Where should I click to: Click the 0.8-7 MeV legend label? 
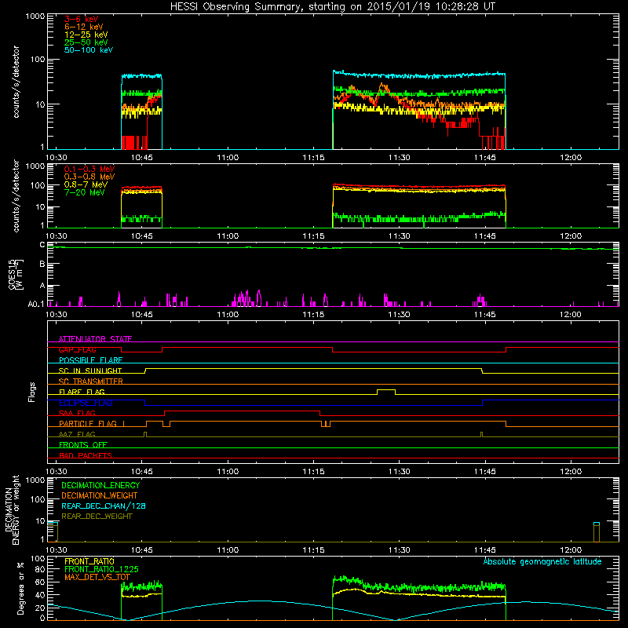click(x=86, y=184)
